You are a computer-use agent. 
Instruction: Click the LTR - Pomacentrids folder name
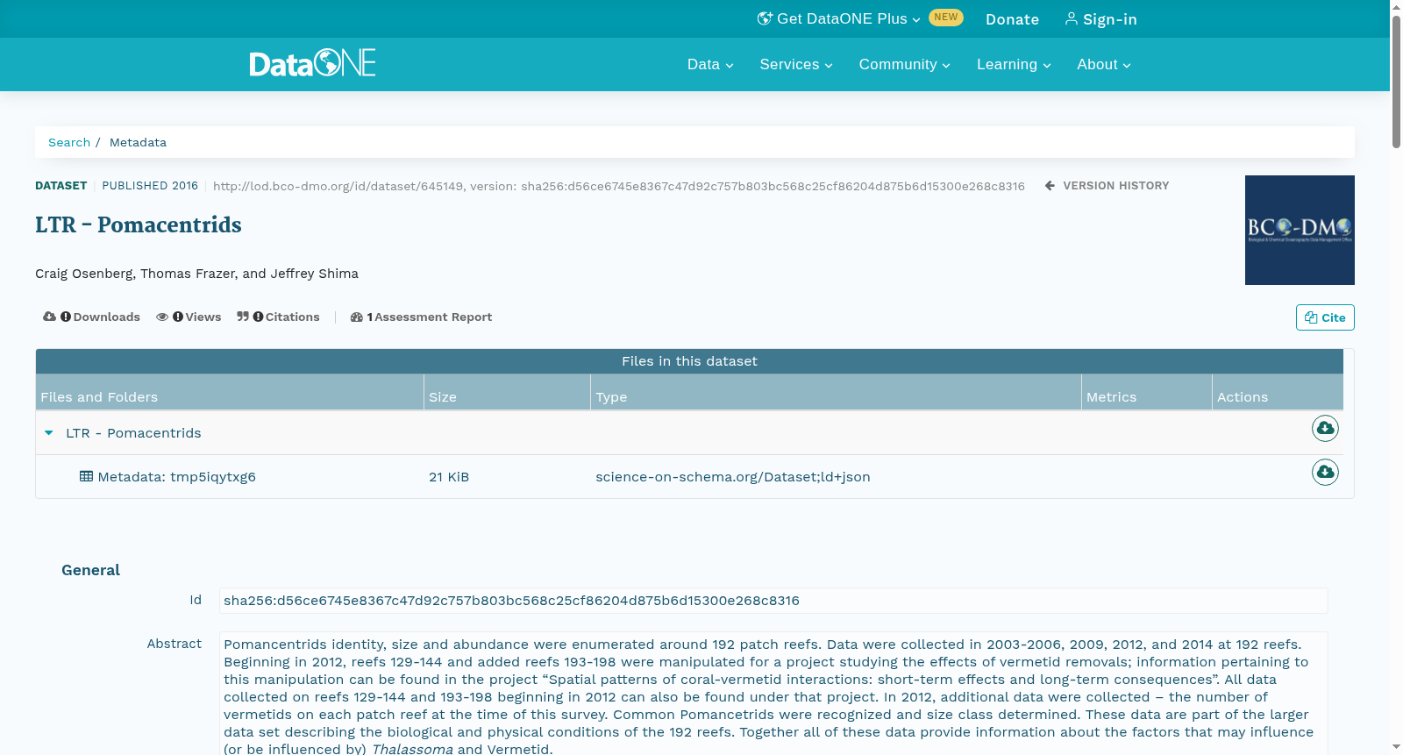(133, 433)
